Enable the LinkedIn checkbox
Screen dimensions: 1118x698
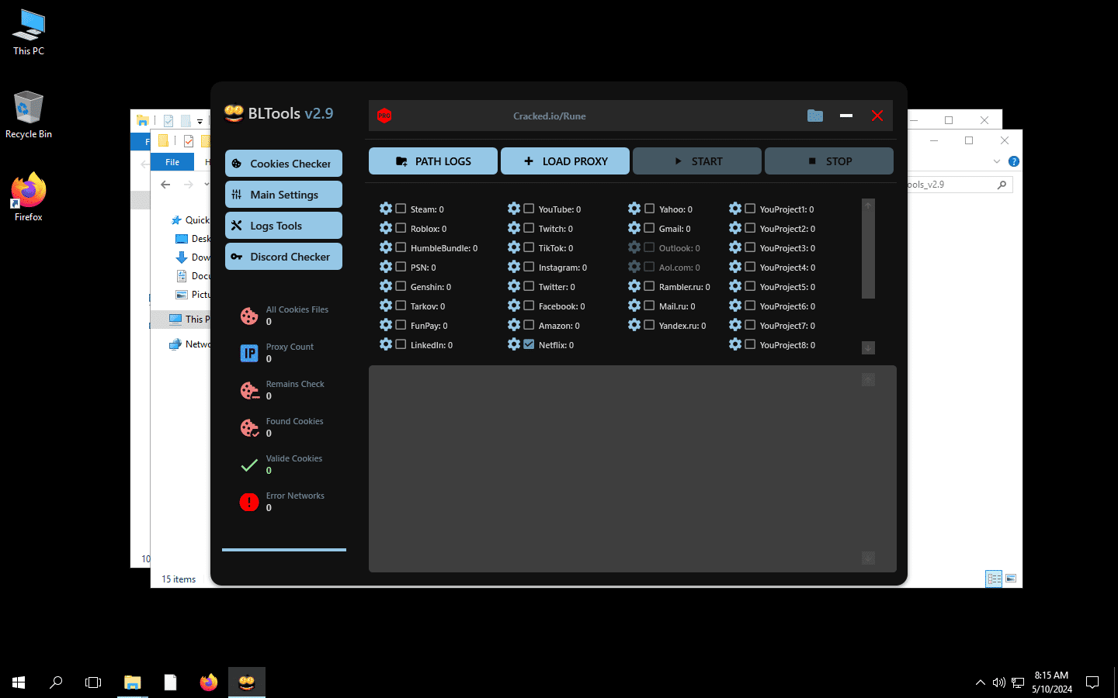coord(401,344)
